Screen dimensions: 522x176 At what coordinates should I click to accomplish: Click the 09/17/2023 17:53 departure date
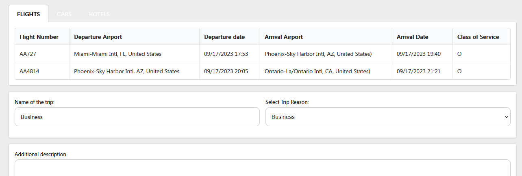pyautogui.click(x=226, y=54)
